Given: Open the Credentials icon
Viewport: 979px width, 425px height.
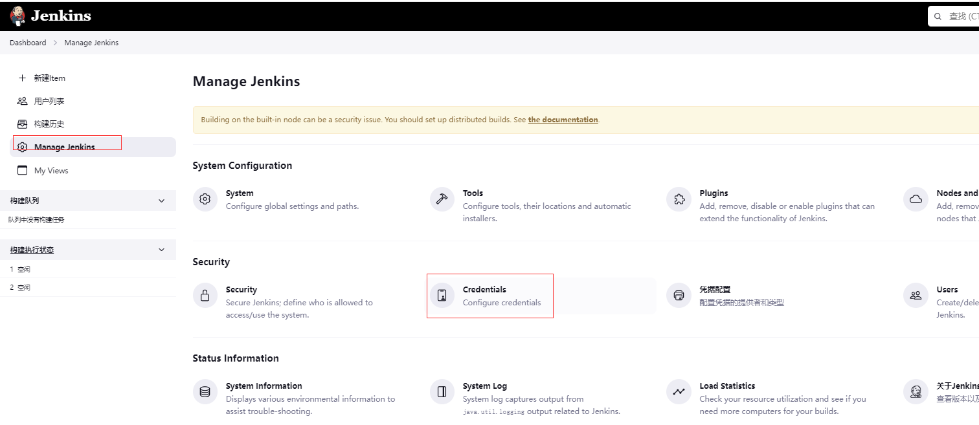Looking at the screenshot, I should pos(442,296).
